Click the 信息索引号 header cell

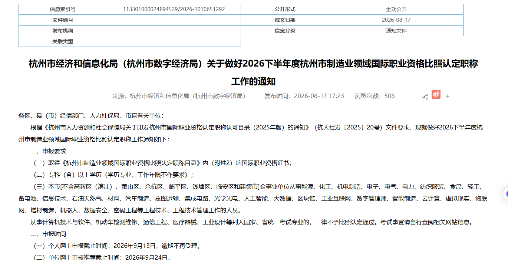[x=63, y=9]
